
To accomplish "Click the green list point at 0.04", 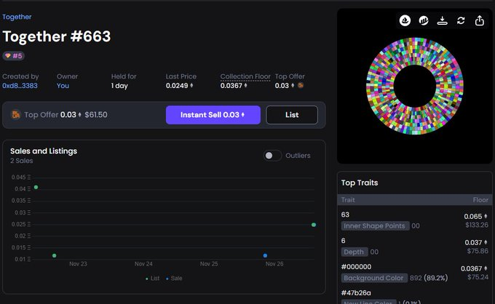I will (x=36, y=188).
